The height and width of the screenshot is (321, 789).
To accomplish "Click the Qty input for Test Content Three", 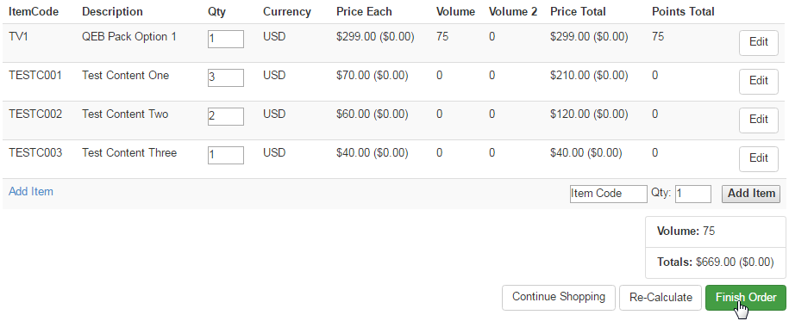I will (225, 155).
